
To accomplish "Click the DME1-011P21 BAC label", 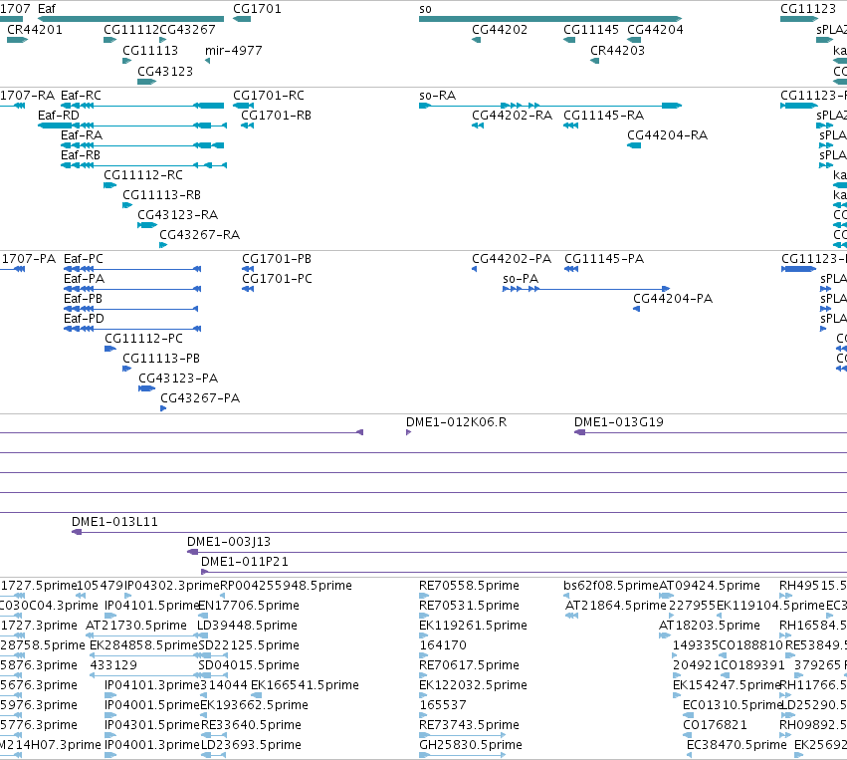I will [x=244, y=562].
